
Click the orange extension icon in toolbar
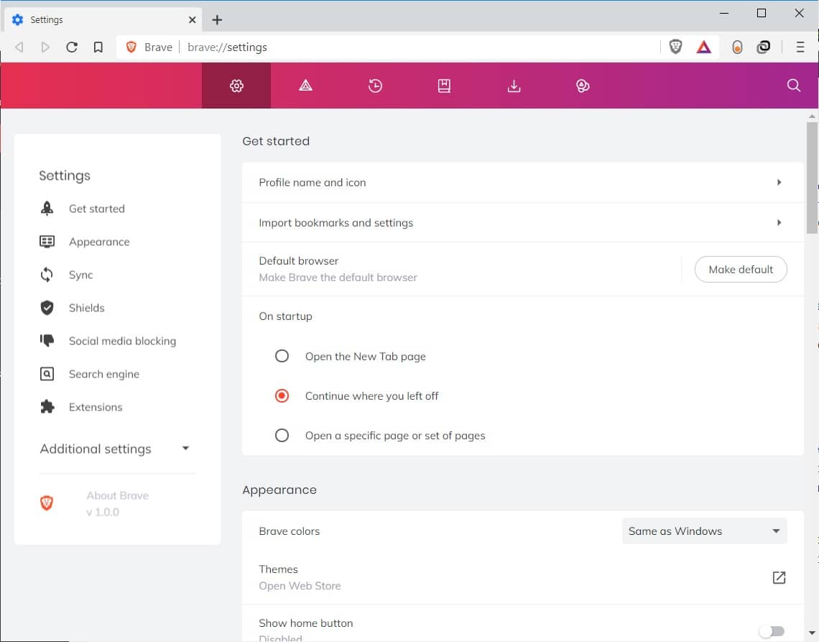click(x=737, y=47)
